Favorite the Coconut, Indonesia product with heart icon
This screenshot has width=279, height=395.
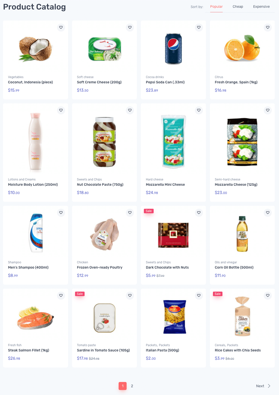[61, 27]
